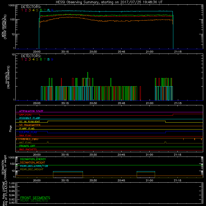This screenshot has width=206, height=206.
Task: Click 20:15 tick under rear segments plot
Action: (x=65, y=103)
